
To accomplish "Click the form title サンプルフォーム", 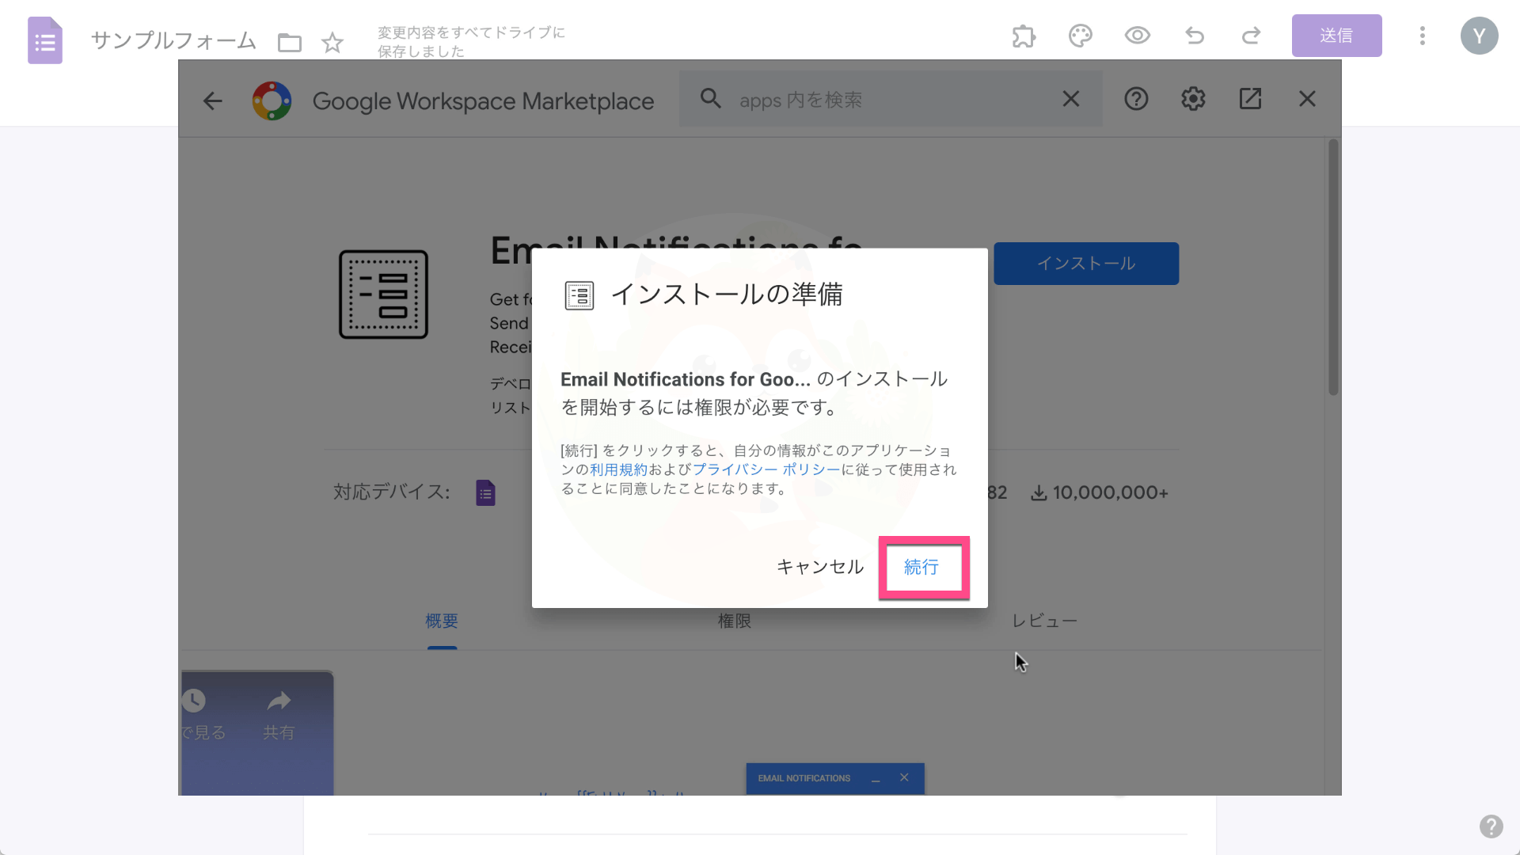I will click(173, 40).
